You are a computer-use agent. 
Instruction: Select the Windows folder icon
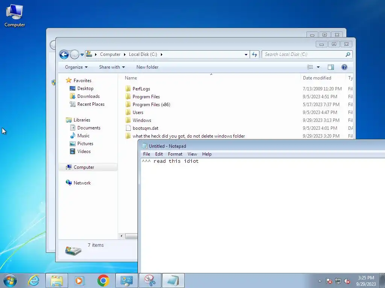[x=128, y=120]
